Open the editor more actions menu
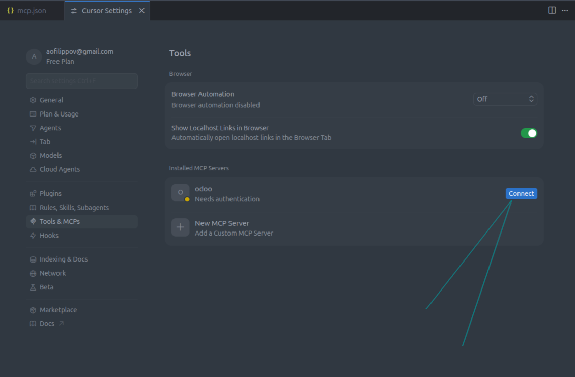 click(565, 10)
